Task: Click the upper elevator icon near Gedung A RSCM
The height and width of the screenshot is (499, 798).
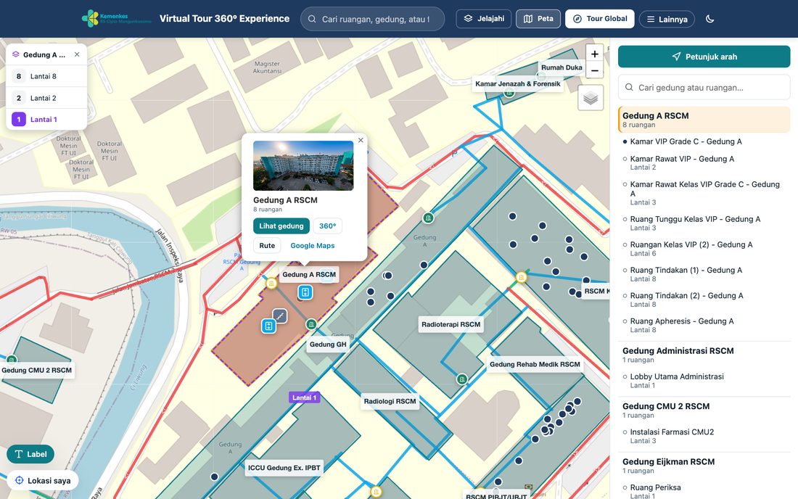Action: pyautogui.click(x=305, y=292)
